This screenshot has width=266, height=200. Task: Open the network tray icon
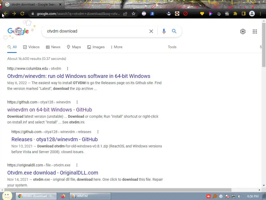pos(234,196)
